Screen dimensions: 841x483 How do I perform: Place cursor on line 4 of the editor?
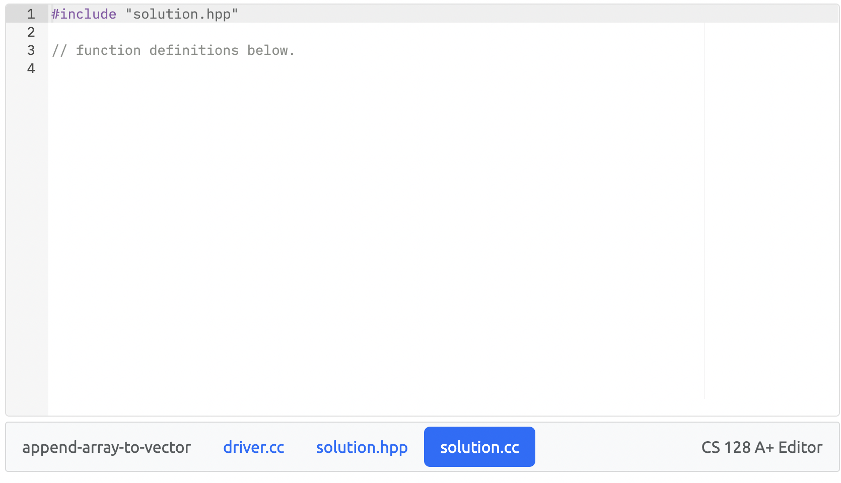(x=151, y=68)
